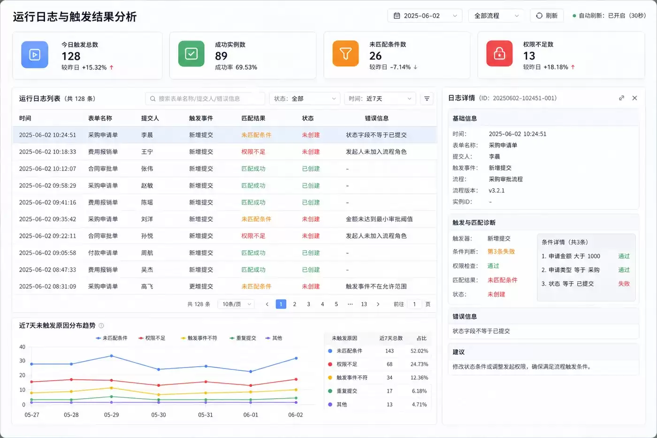Select page 2 in pagination

[295, 304]
